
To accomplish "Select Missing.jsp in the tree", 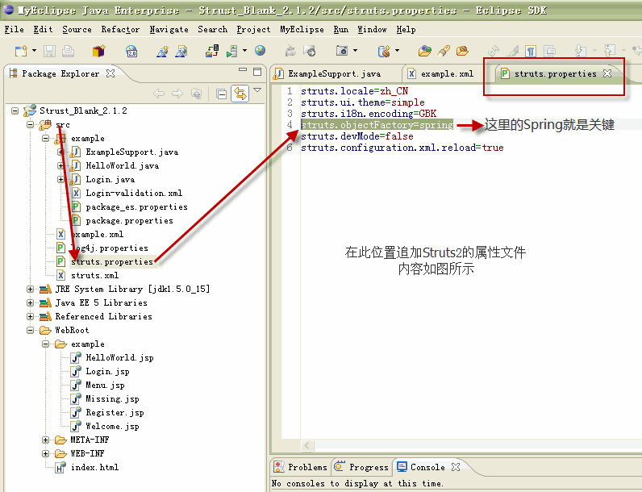I will coord(112,399).
